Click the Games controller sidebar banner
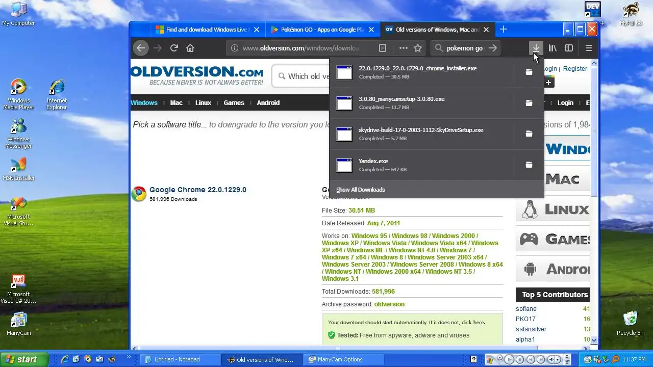 [553, 239]
